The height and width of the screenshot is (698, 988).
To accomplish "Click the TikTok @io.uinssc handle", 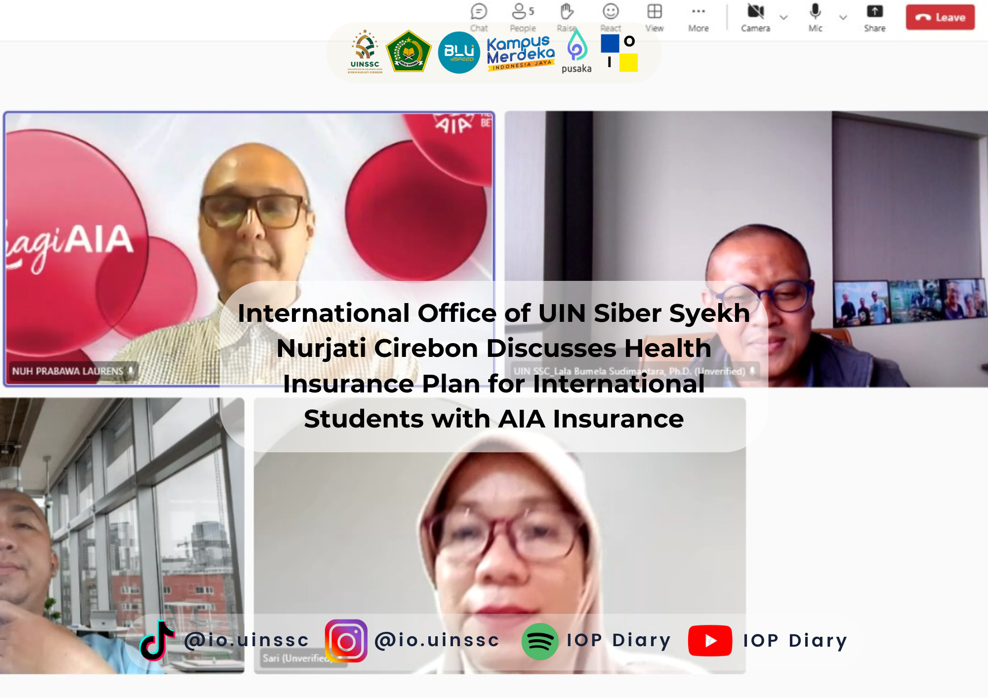I will pos(247,640).
